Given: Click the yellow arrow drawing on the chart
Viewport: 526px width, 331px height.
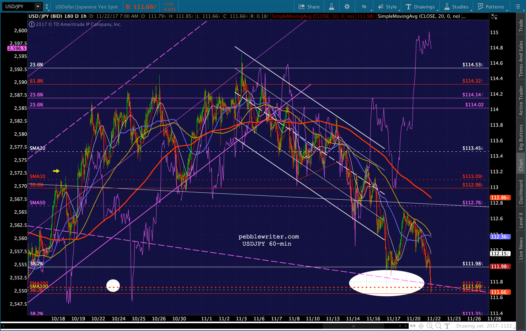Looking at the screenshot, I should point(56,171).
